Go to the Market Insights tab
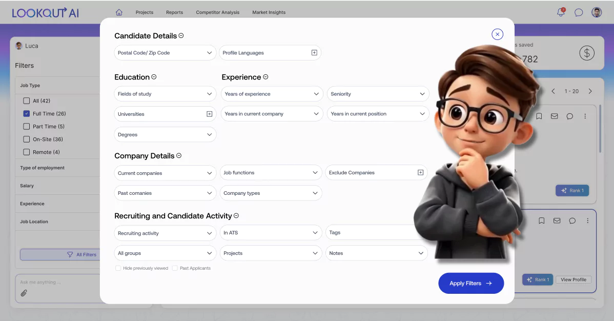This screenshot has width=614, height=321. click(x=269, y=12)
